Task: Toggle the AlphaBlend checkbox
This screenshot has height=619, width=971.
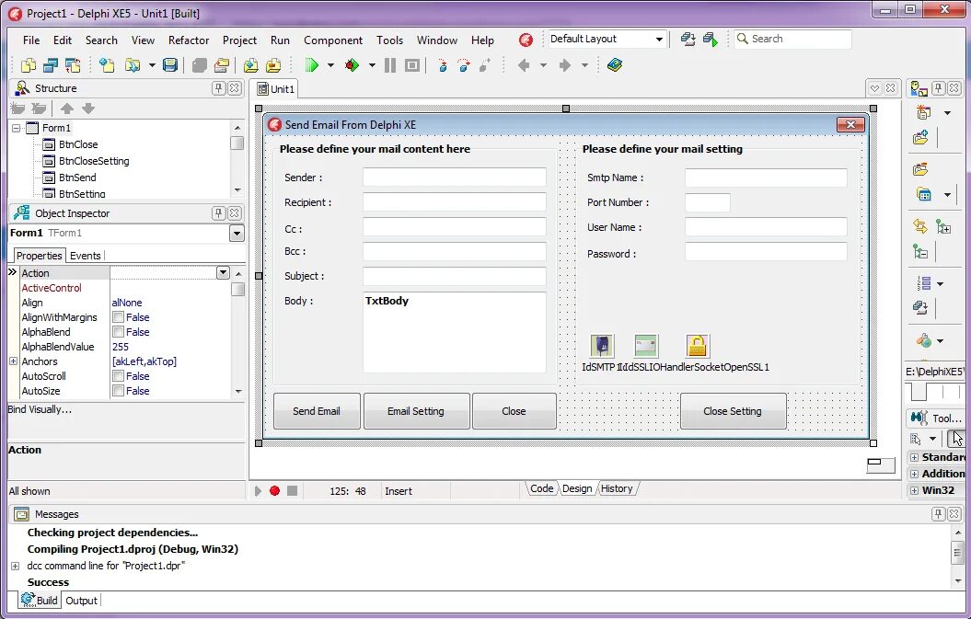Action: tap(118, 332)
